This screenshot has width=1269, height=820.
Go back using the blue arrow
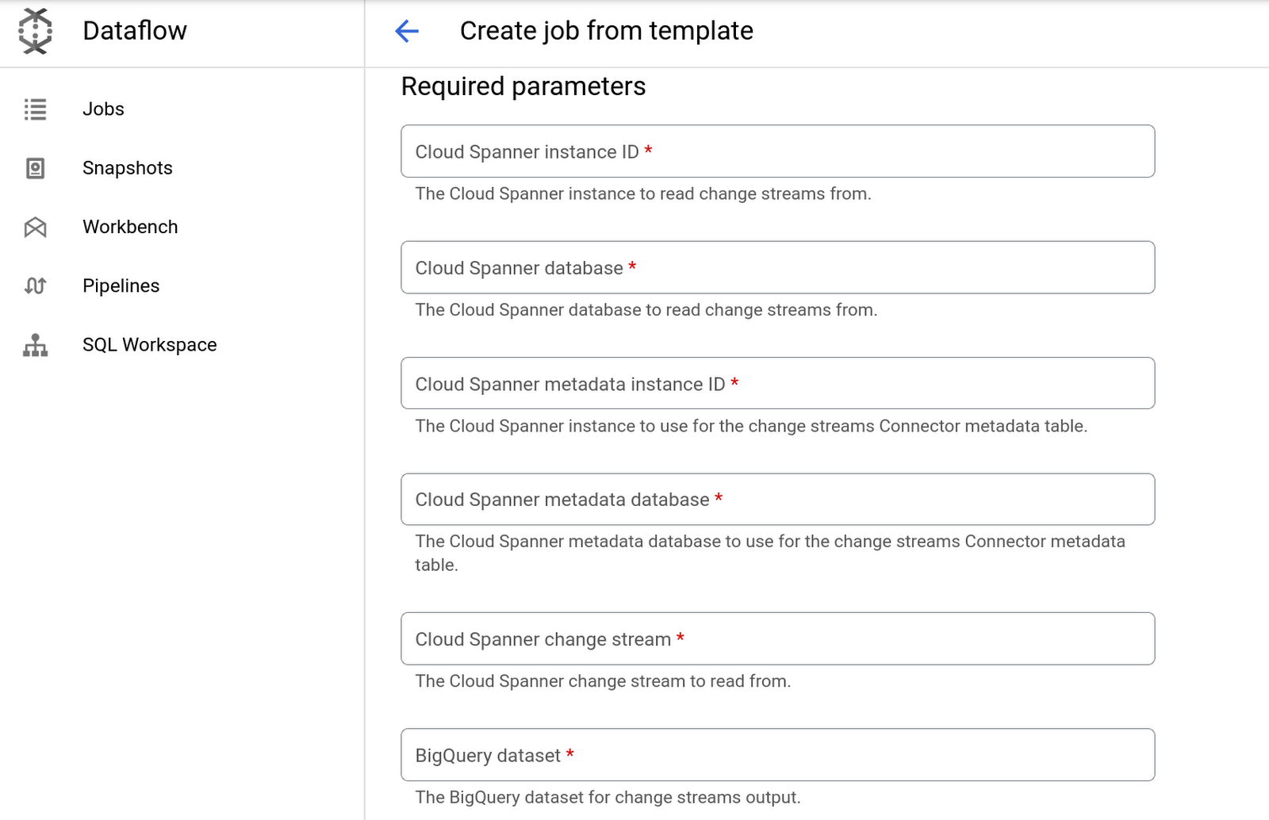click(407, 31)
